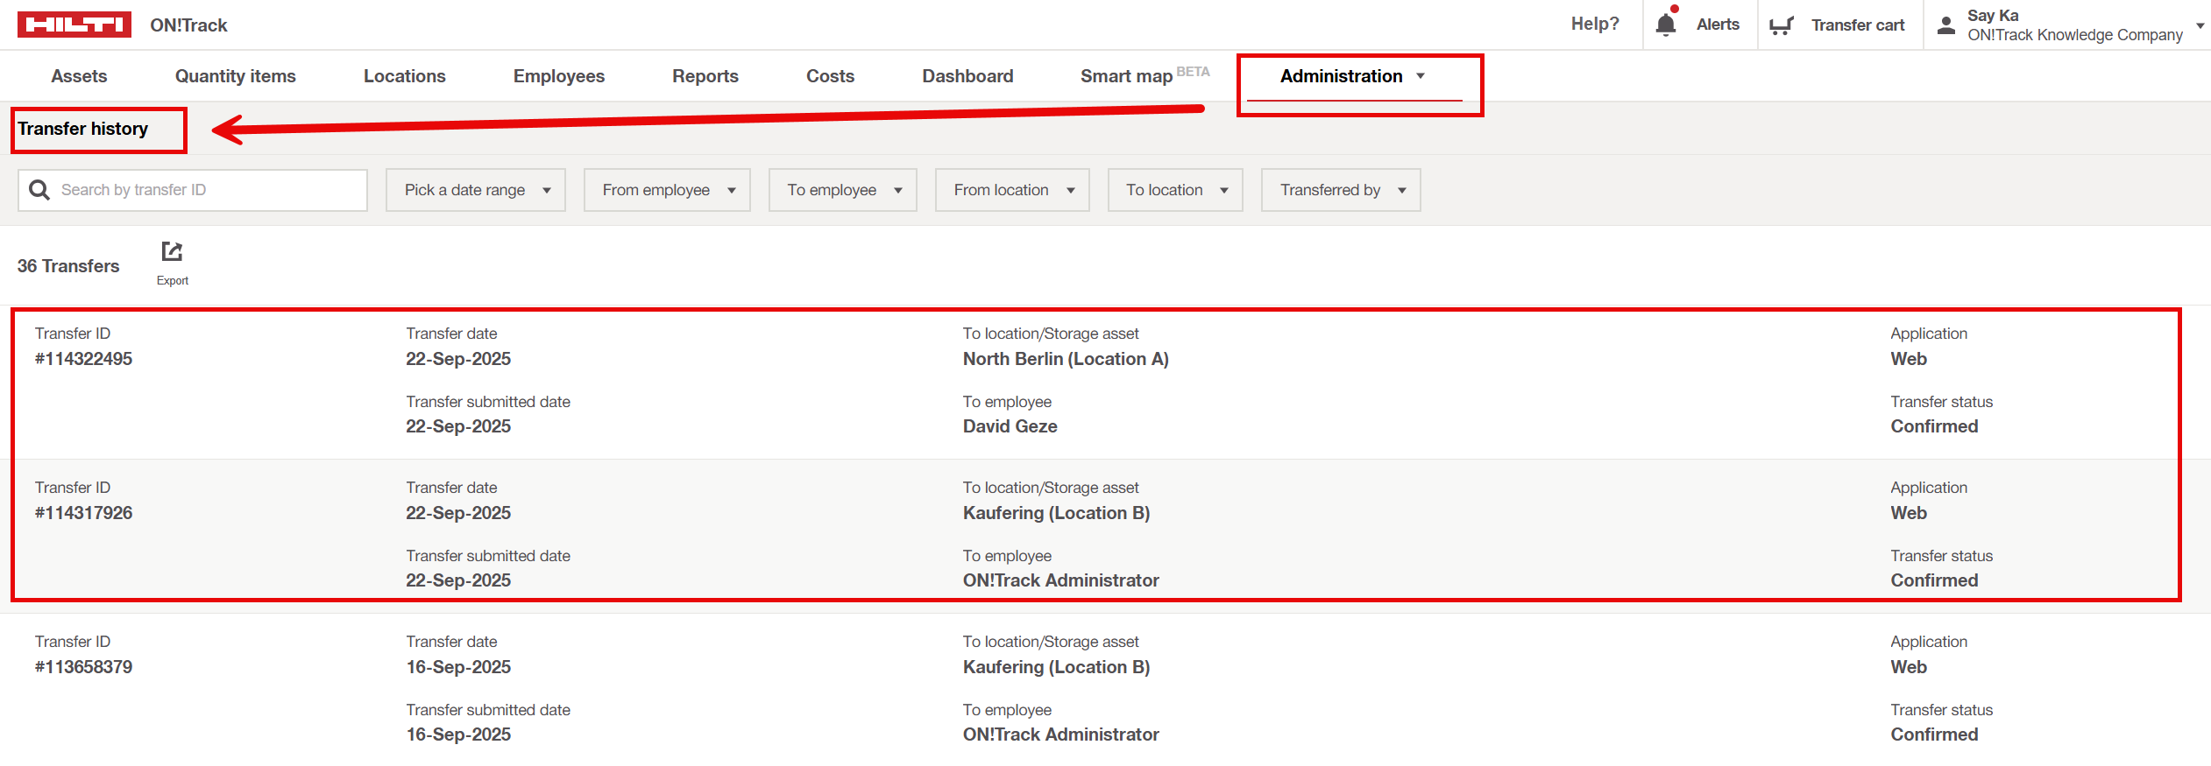2211x766 pixels.
Task: Expand the user account dropdown arrow
Action: pos(2200,25)
